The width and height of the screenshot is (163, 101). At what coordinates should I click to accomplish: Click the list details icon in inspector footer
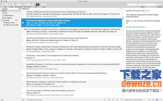[161, 100]
